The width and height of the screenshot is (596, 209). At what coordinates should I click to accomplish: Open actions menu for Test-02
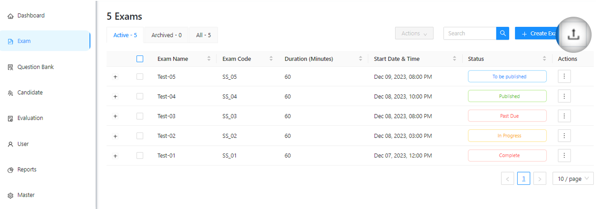[x=564, y=136]
